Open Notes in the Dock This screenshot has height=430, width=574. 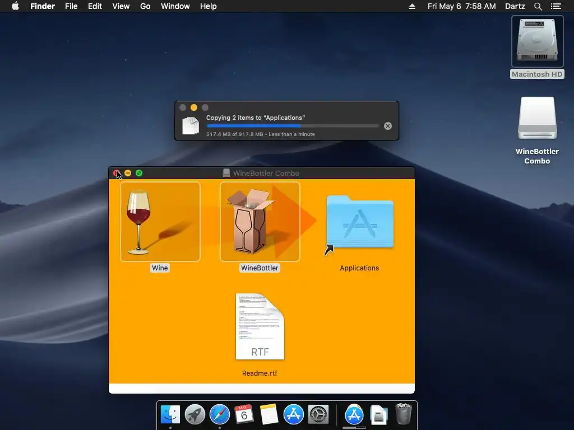click(269, 414)
